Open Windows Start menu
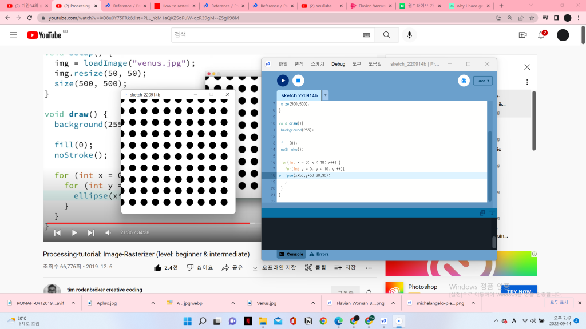This screenshot has width=586, height=329. (x=188, y=321)
